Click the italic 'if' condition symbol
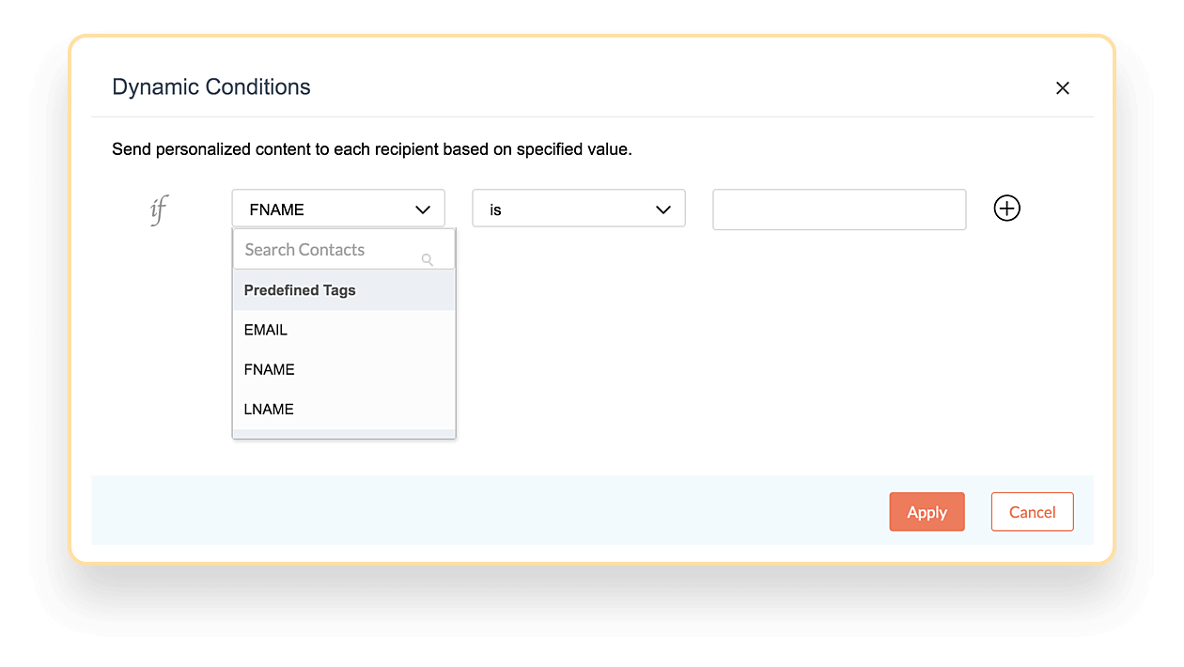1184x667 pixels. pyautogui.click(x=158, y=209)
